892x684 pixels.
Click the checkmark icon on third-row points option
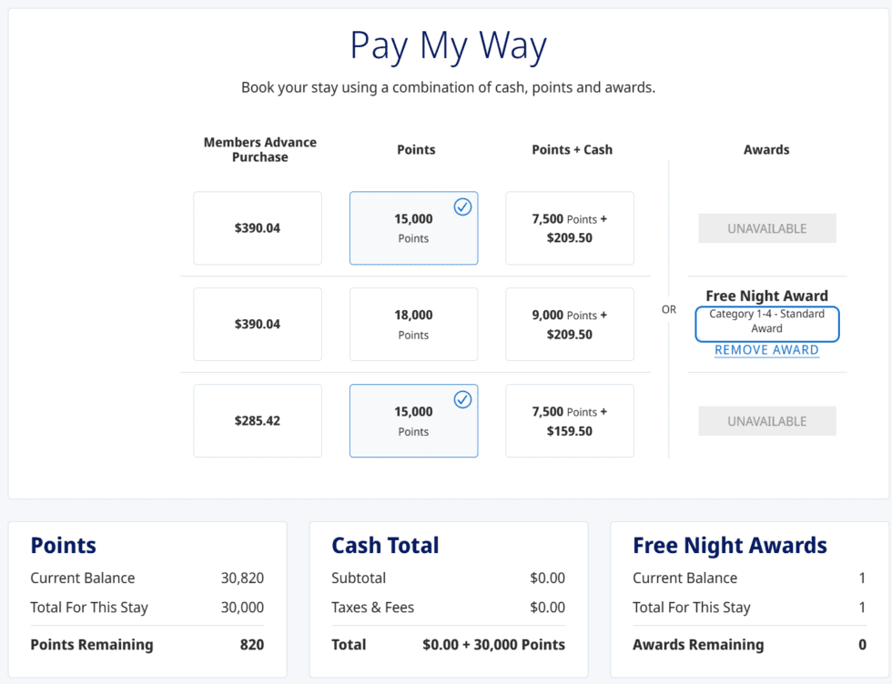click(x=463, y=399)
